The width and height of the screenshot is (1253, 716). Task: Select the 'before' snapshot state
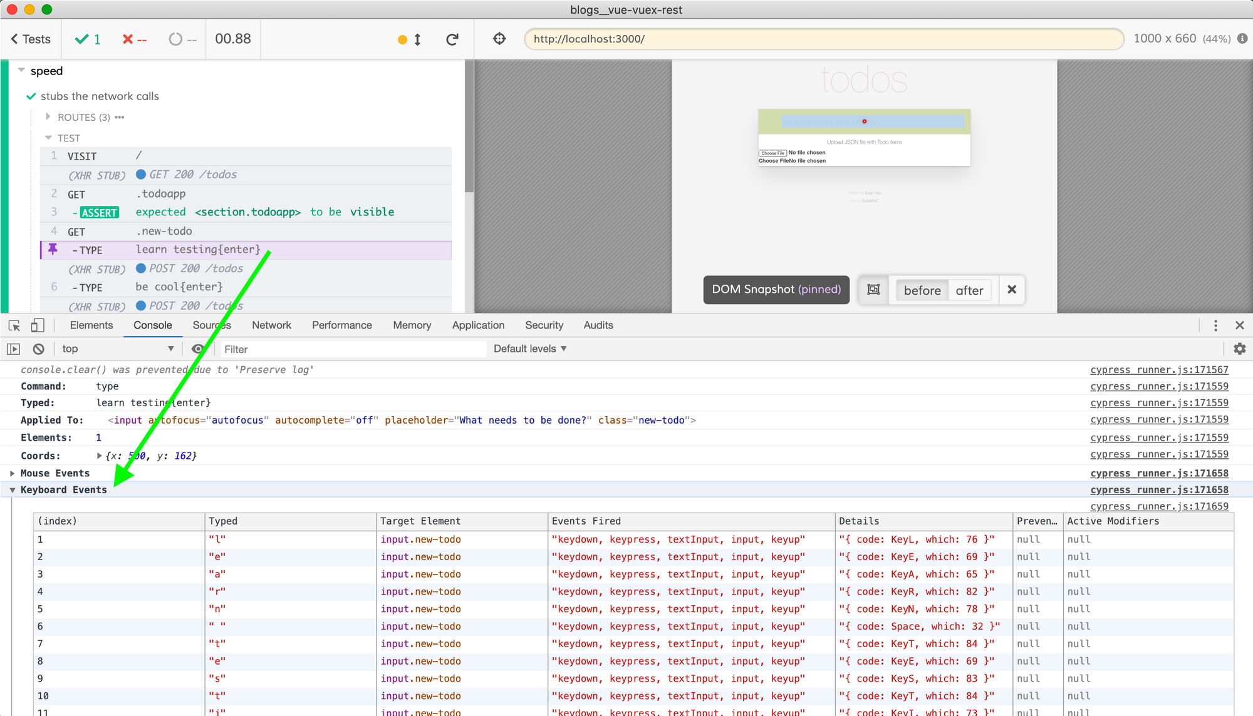[922, 290]
